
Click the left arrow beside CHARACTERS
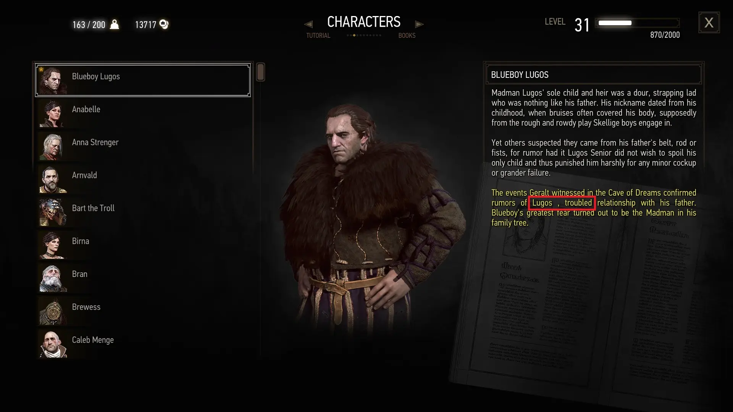click(x=308, y=24)
